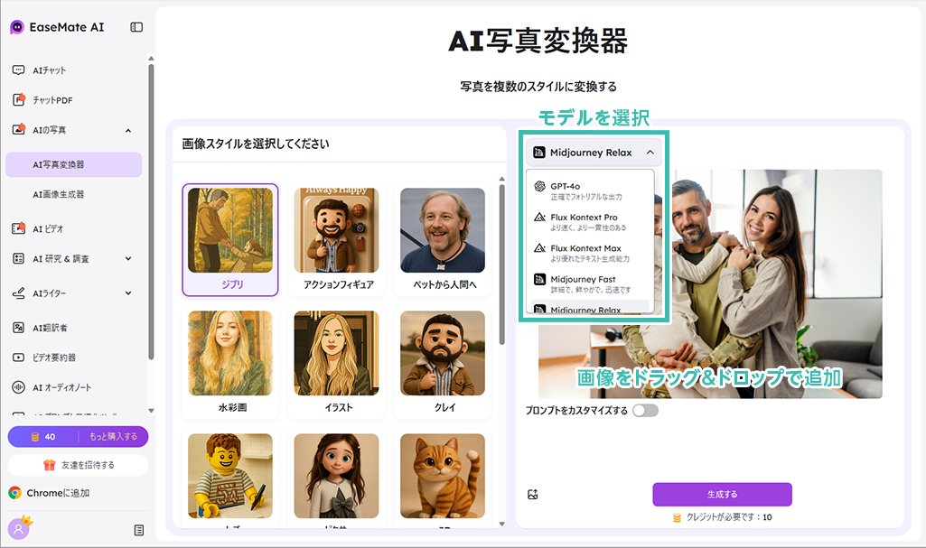This screenshot has height=548, width=926.
Task: Collapse the AIの写真 section chevron
Action: click(x=128, y=130)
